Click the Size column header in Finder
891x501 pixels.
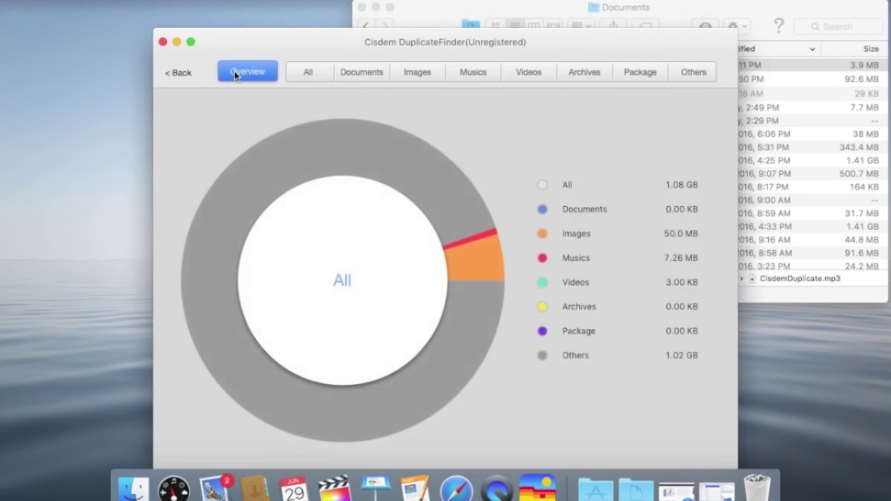pyautogui.click(x=871, y=49)
